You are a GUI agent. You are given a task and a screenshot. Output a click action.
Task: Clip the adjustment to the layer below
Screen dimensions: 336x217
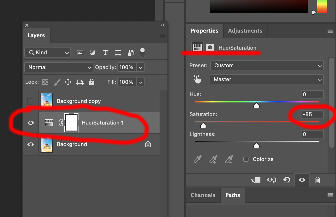pyautogui.click(x=256, y=180)
